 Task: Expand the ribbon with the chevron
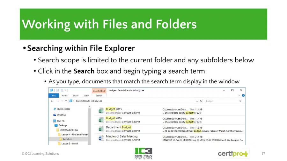(239, 95)
